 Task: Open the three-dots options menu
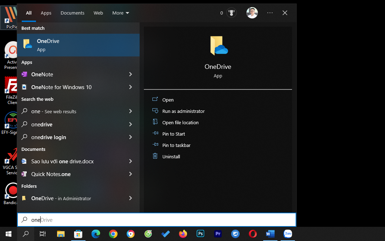point(270,13)
